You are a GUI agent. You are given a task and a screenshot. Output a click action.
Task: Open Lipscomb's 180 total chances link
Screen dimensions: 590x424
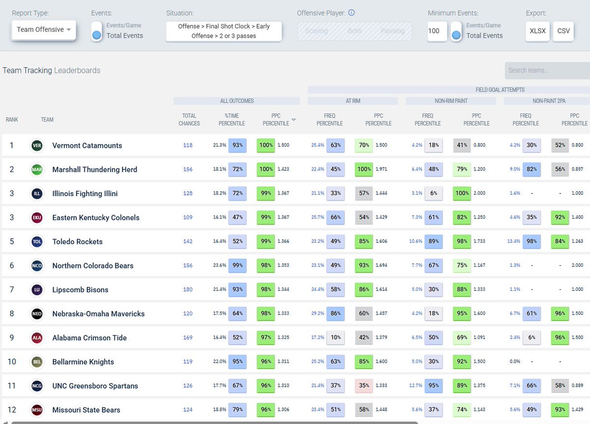coord(188,290)
